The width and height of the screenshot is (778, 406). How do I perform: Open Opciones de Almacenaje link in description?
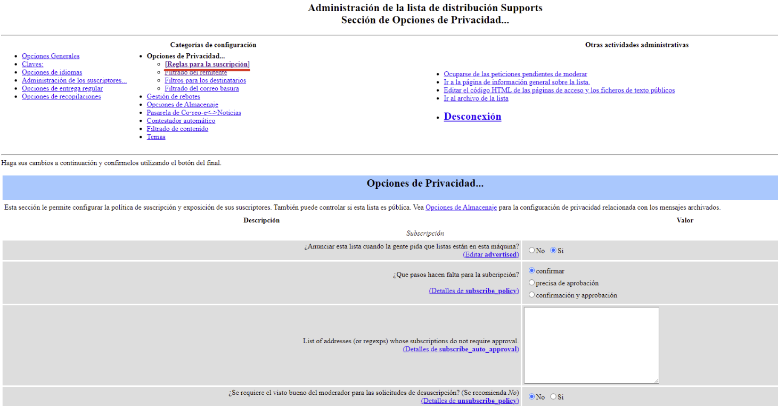[x=461, y=208]
